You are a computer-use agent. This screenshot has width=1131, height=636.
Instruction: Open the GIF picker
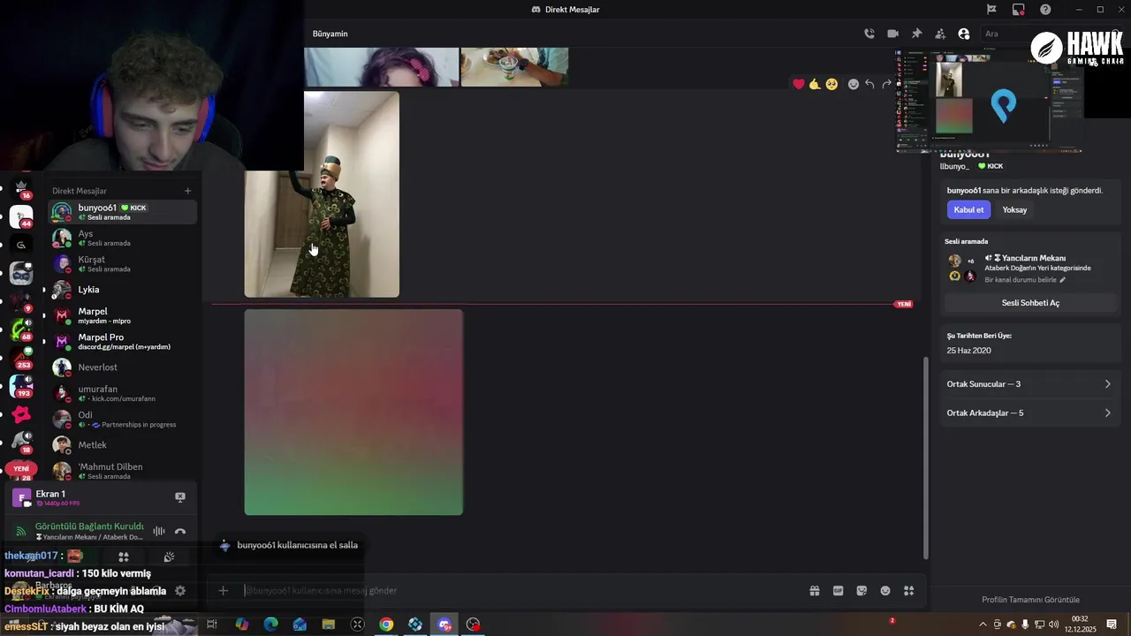click(838, 590)
